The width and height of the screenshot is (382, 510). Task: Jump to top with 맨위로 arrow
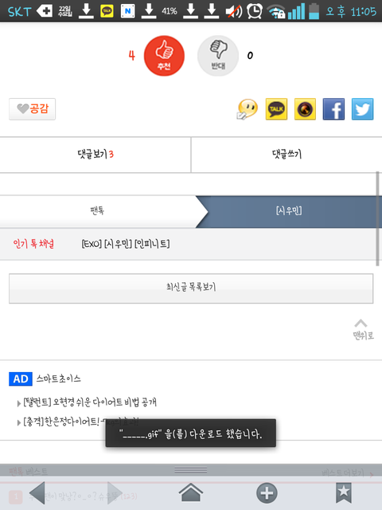(x=363, y=329)
